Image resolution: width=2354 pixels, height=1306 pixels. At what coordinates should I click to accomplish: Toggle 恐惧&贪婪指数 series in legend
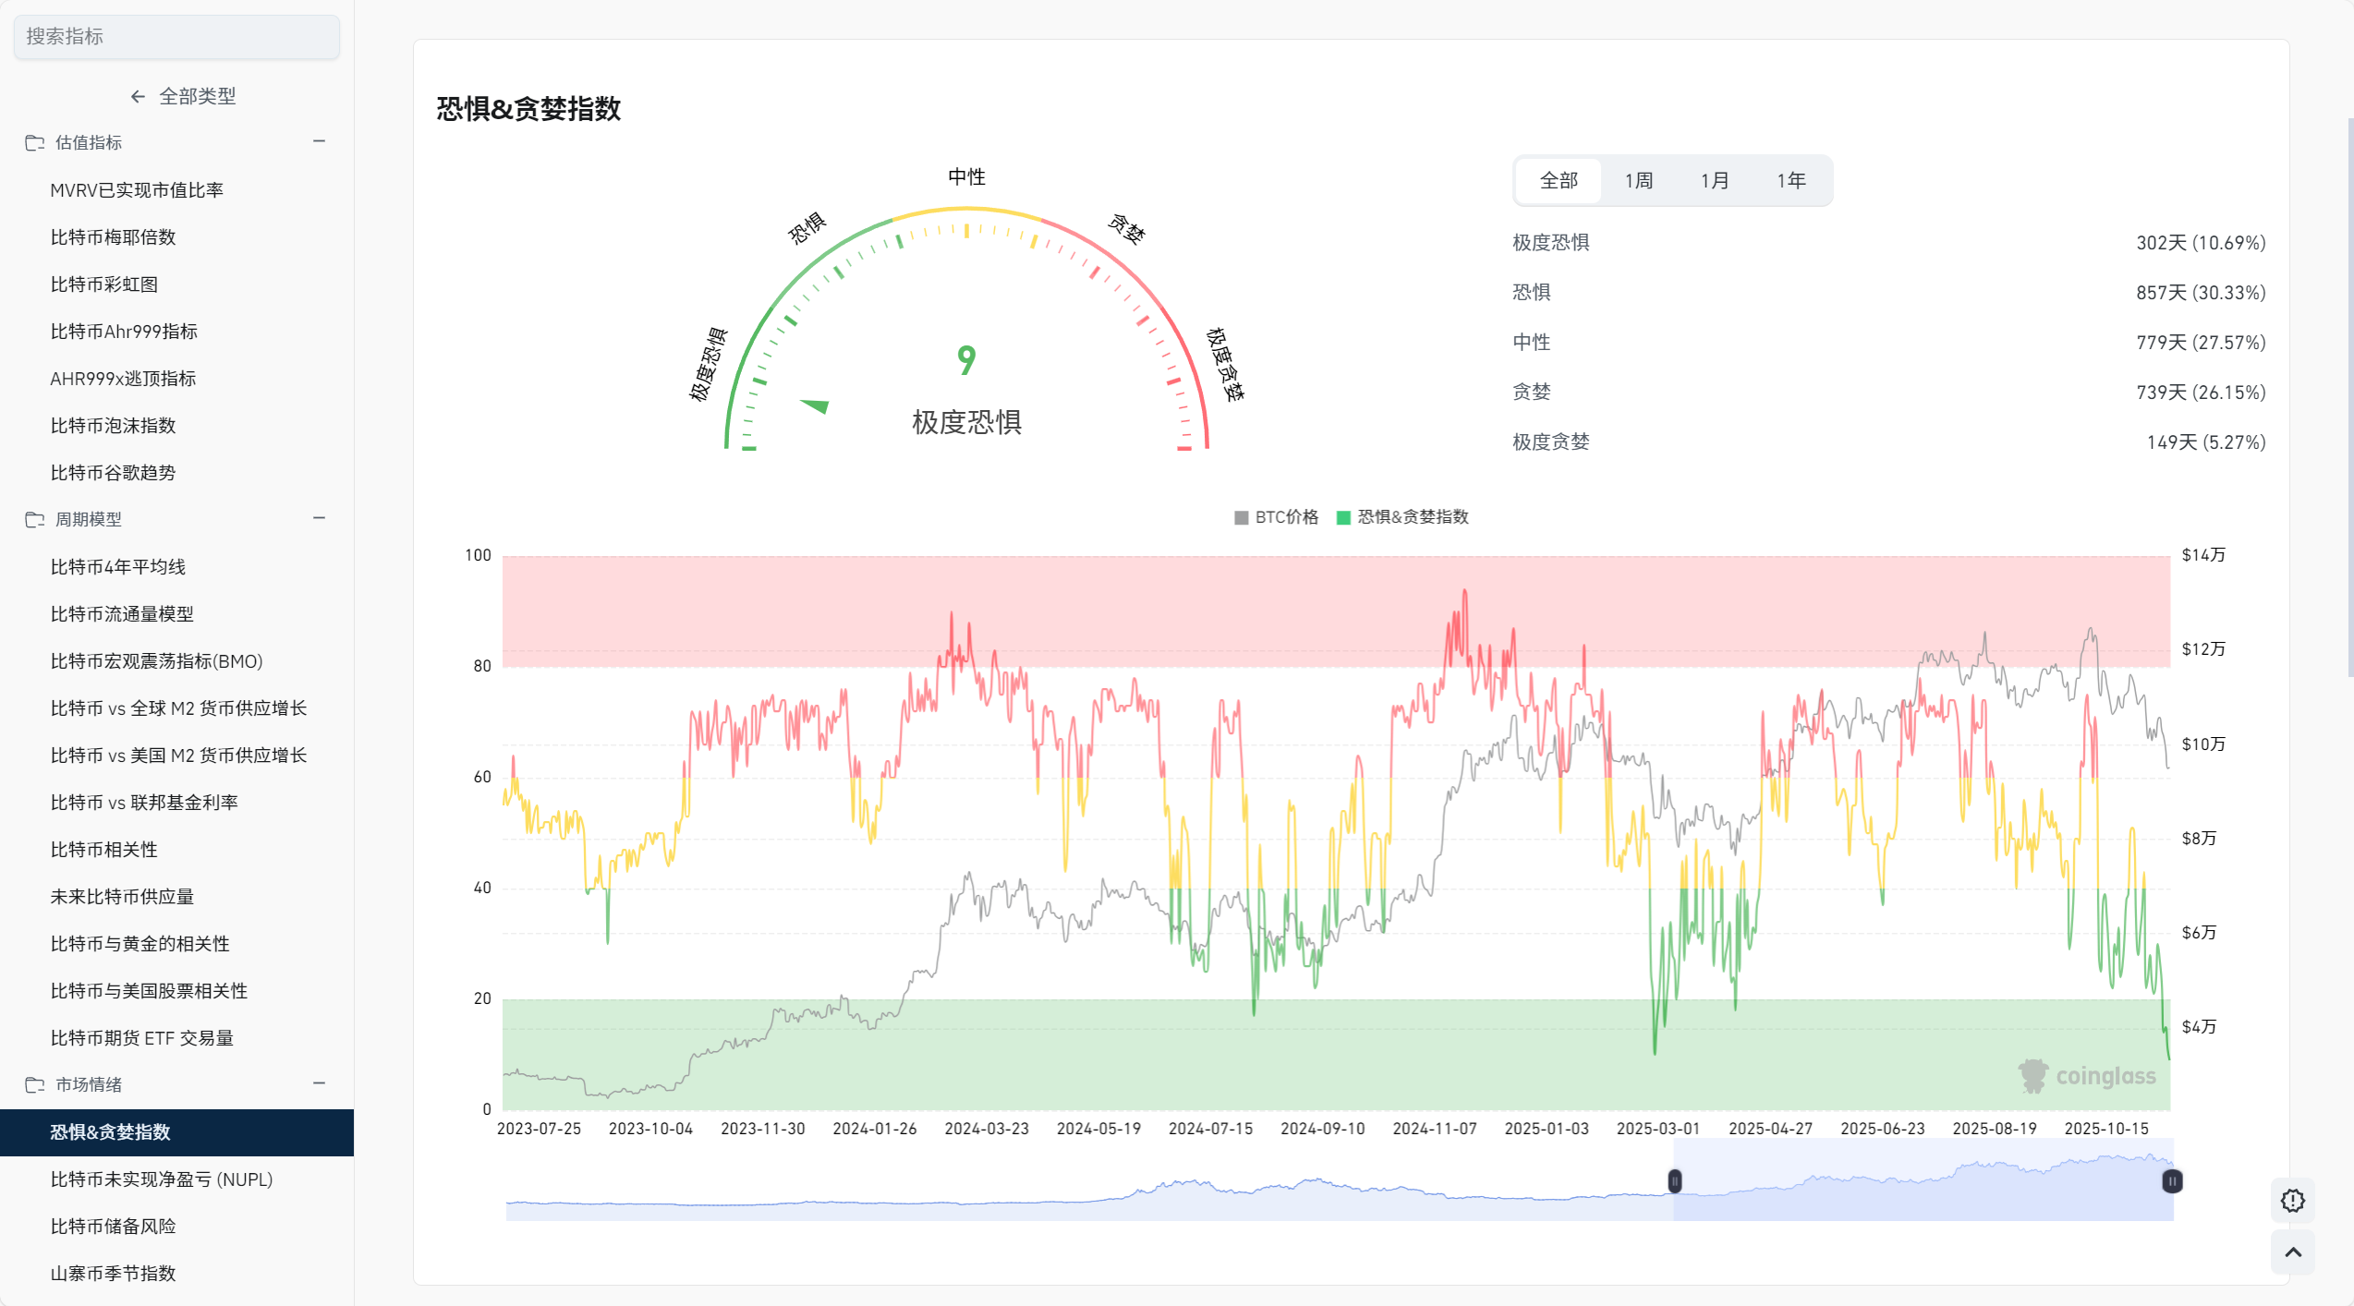click(1402, 517)
